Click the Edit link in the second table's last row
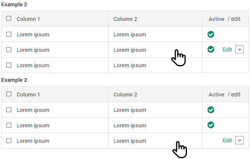 (x=227, y=141)
